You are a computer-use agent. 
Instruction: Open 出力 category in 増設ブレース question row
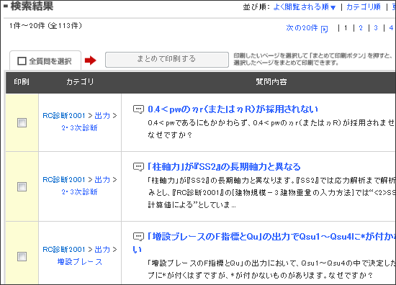pyautogui.click(x=102, y=250)
